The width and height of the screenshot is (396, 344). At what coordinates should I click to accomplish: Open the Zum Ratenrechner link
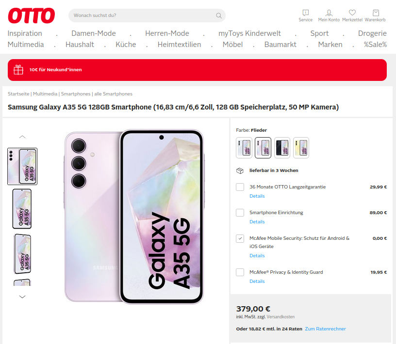tap(325, 329)
